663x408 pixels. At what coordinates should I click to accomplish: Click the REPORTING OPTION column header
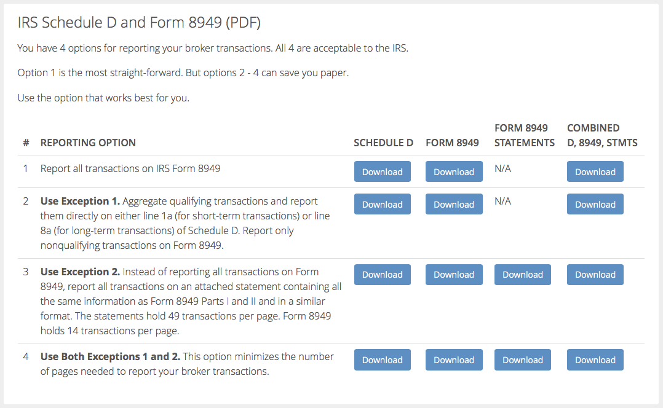(x=88, y=143)
